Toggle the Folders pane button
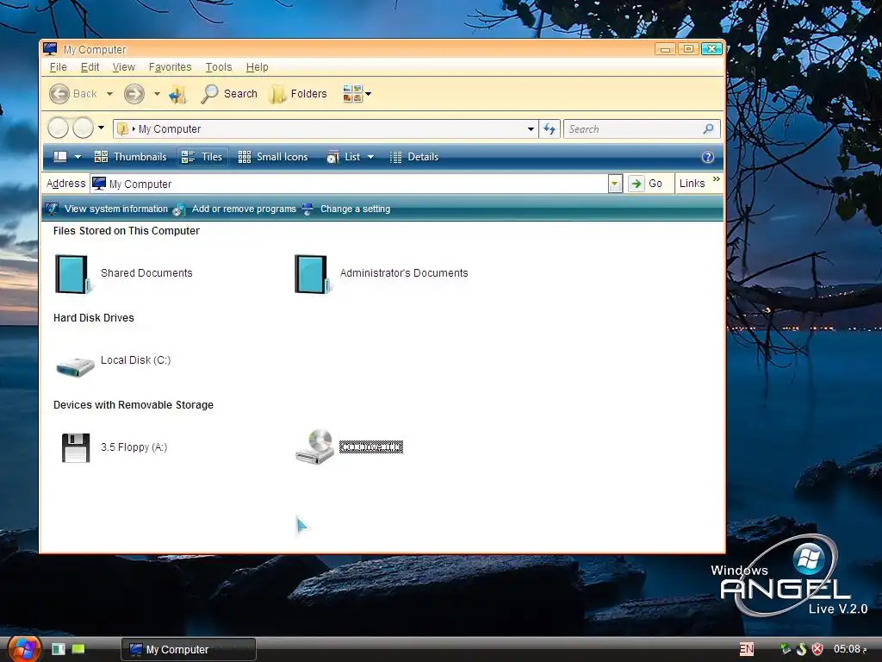 [298, 94]
